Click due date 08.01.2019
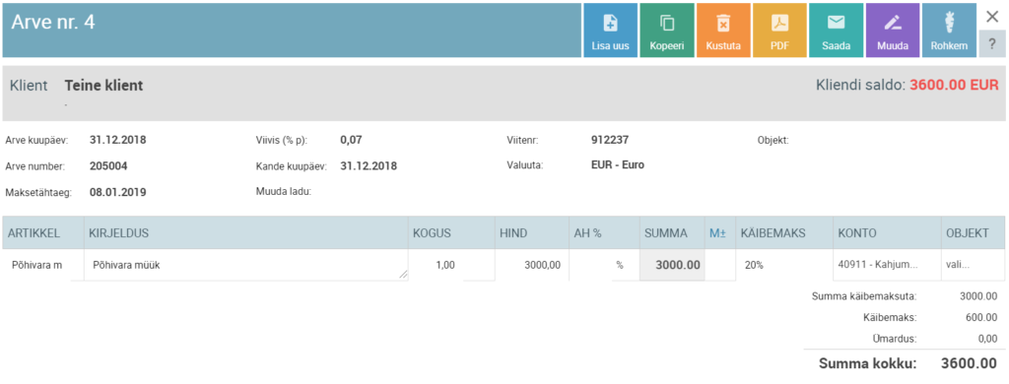Image resolution: width=1009 pixels, height=384 pixels. click(x=118, y=192)
